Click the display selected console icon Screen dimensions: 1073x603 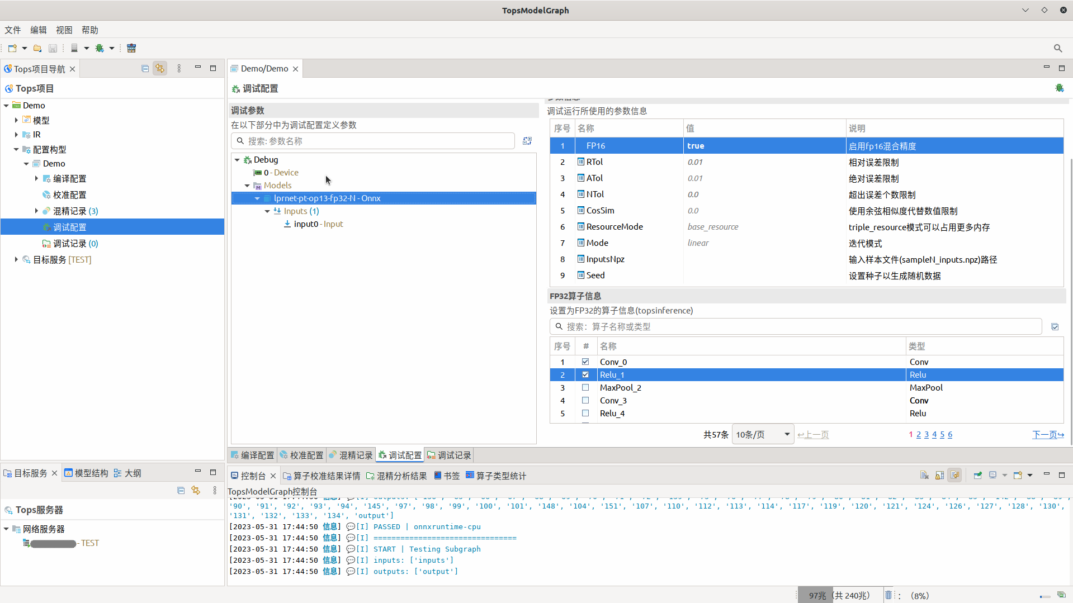click(993, 475)
